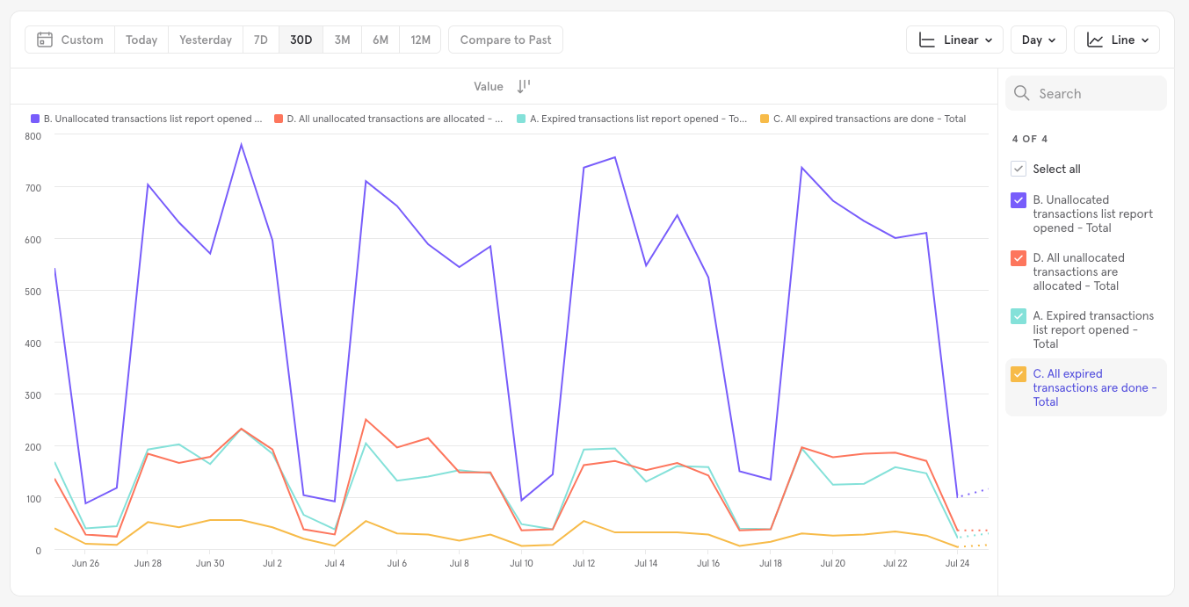Switch to the 3M range
1189x607 pixels.
click(x=342, y=40)
